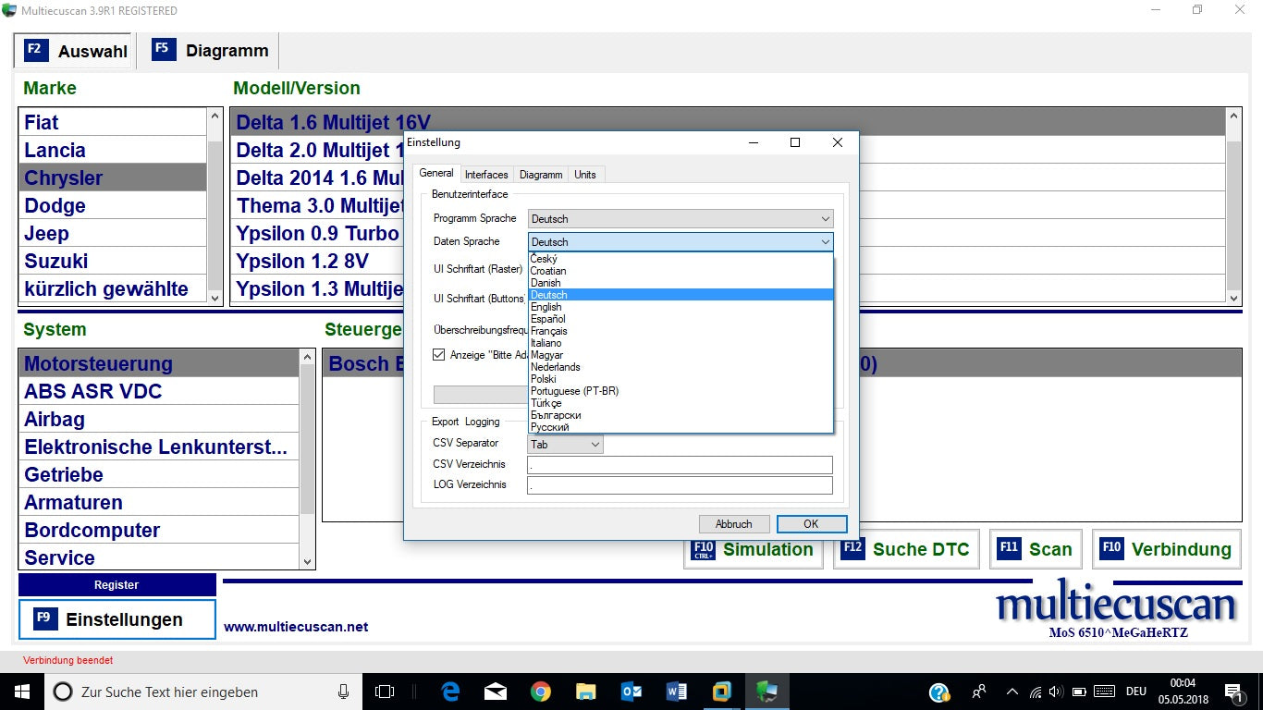
Task: Open Microsoft Edge from the taskbar
Action: (450, 692)
